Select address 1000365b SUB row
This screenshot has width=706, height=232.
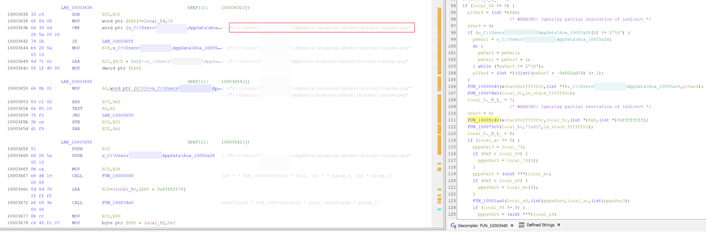point(18,122)
